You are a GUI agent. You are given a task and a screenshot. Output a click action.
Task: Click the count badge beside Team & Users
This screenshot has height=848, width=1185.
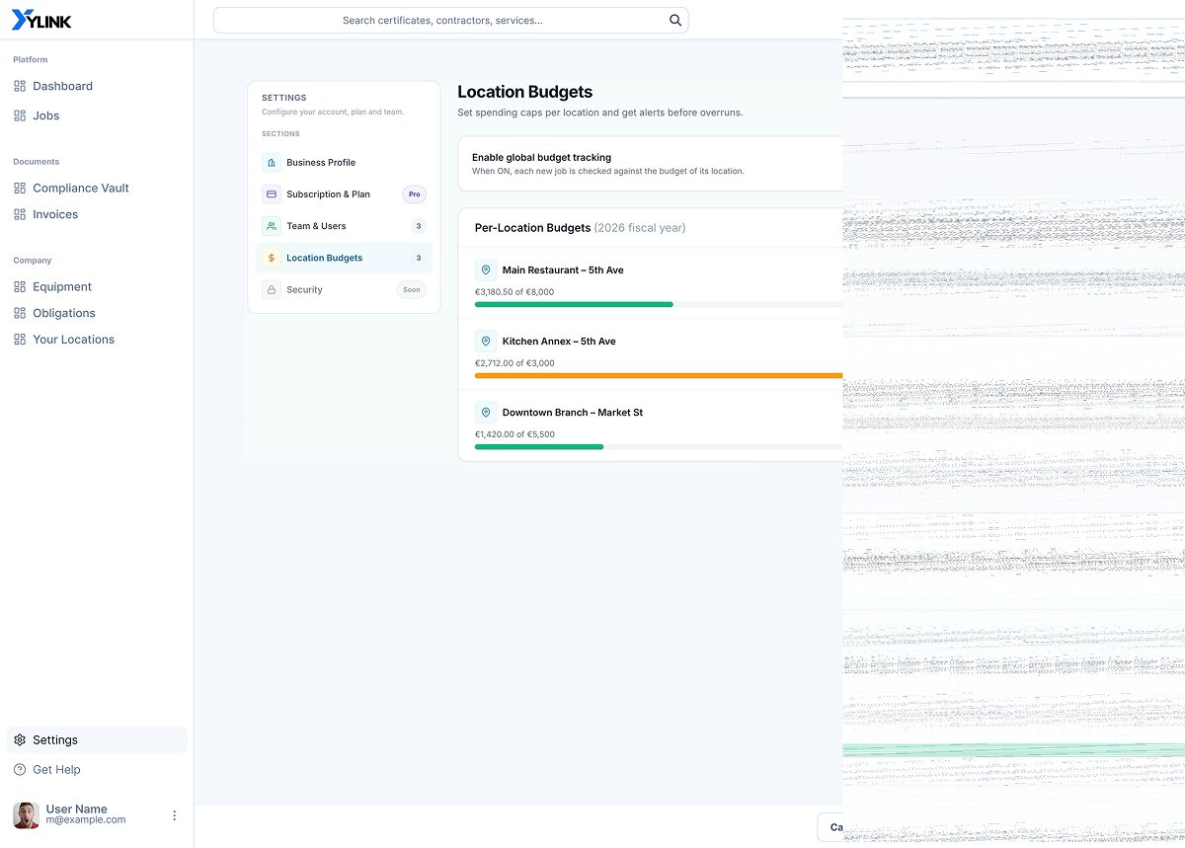pos(419,226)
